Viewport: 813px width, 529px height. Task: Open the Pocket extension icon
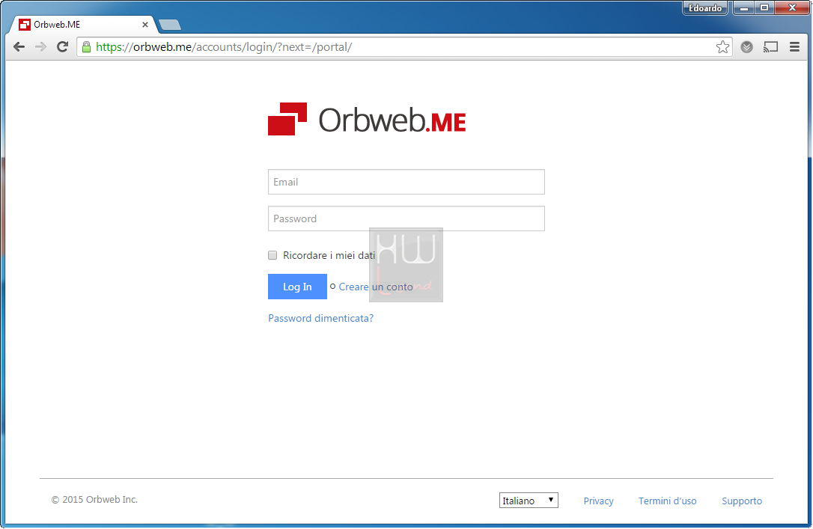point(746,47)
